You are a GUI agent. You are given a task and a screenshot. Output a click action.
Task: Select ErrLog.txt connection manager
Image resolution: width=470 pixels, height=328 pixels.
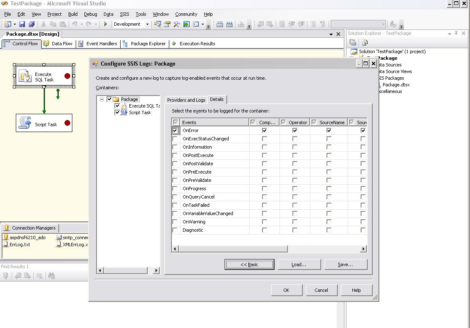(20, 245)
